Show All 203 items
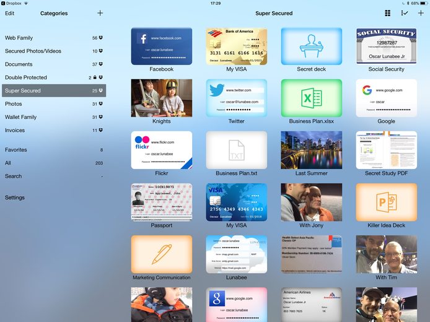Screen dimensions: 430x322 click(x=54, y=163)
